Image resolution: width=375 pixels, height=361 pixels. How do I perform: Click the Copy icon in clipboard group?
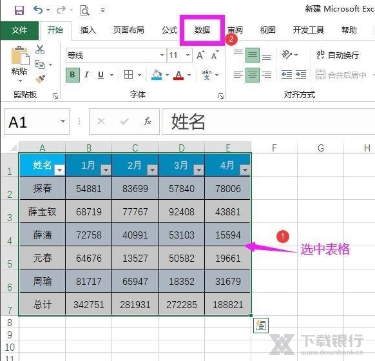pos(39,64)
